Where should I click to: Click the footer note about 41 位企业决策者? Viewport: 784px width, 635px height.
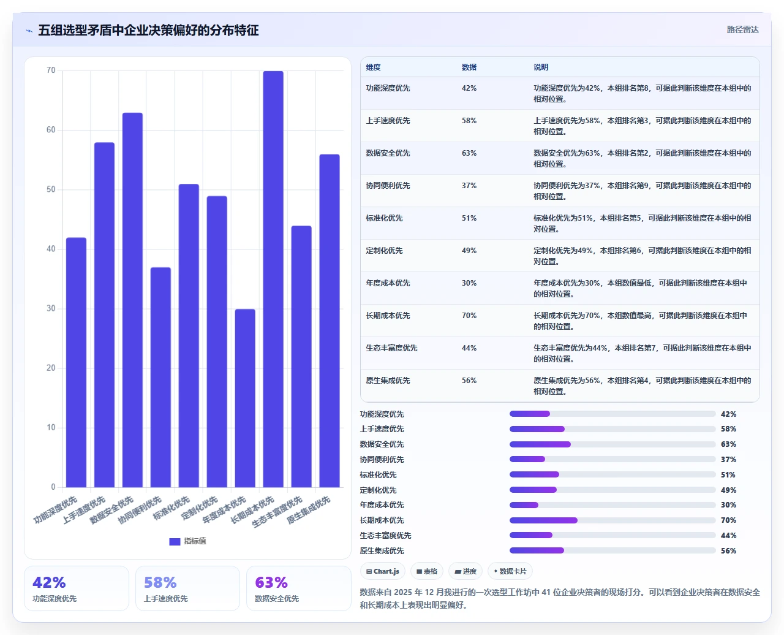[560, 599]
